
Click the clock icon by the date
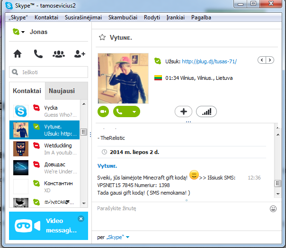104,152
